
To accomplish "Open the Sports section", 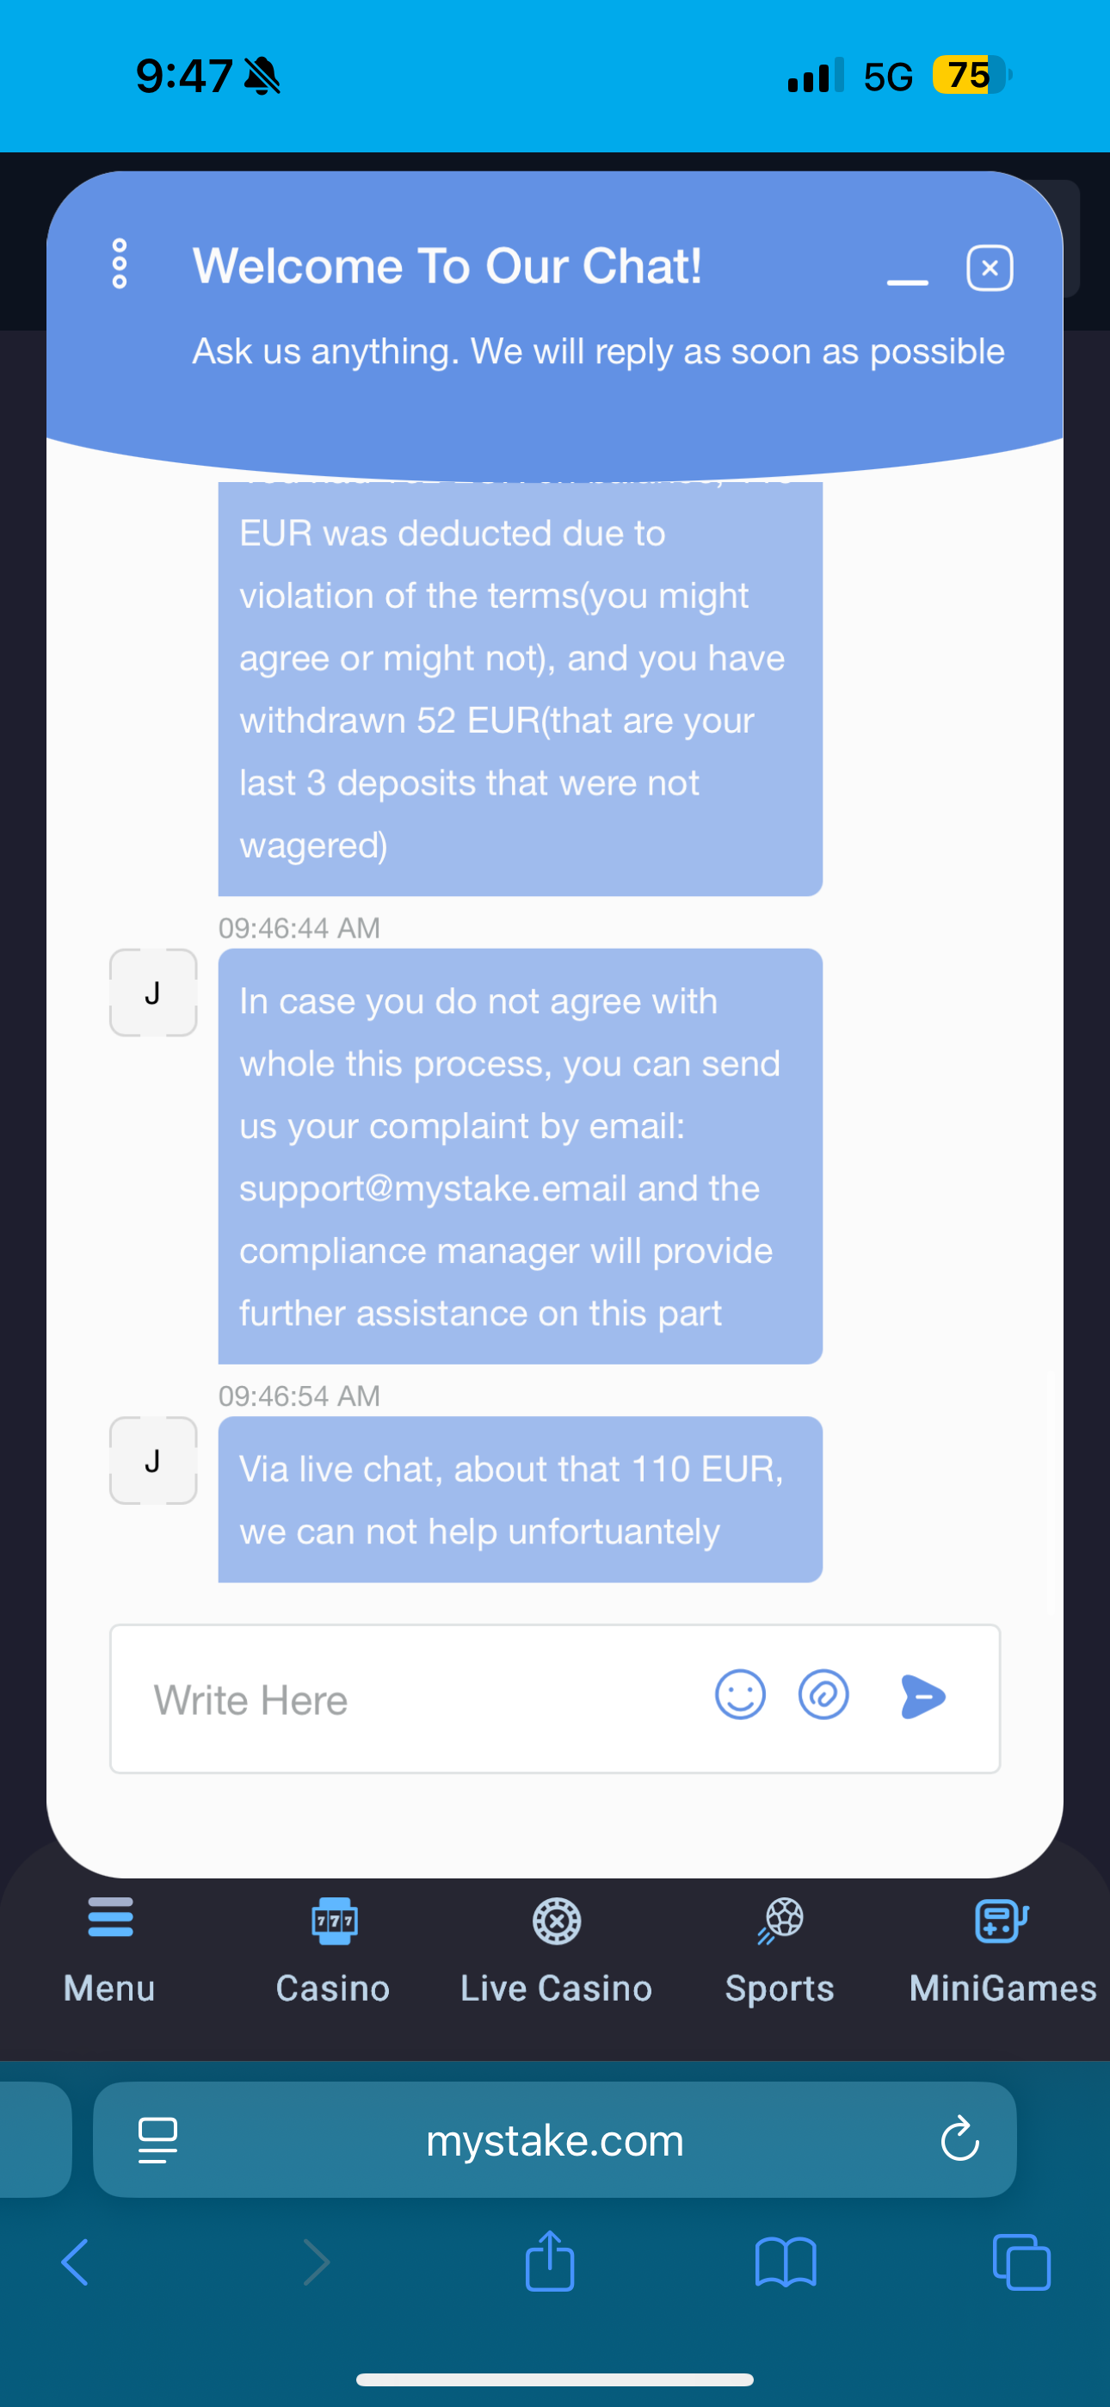I will [780, 1949].
